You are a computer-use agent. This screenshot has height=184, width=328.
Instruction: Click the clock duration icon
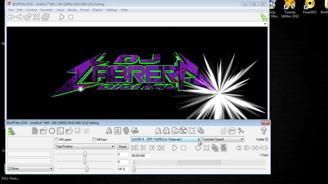tap(52, 131)
